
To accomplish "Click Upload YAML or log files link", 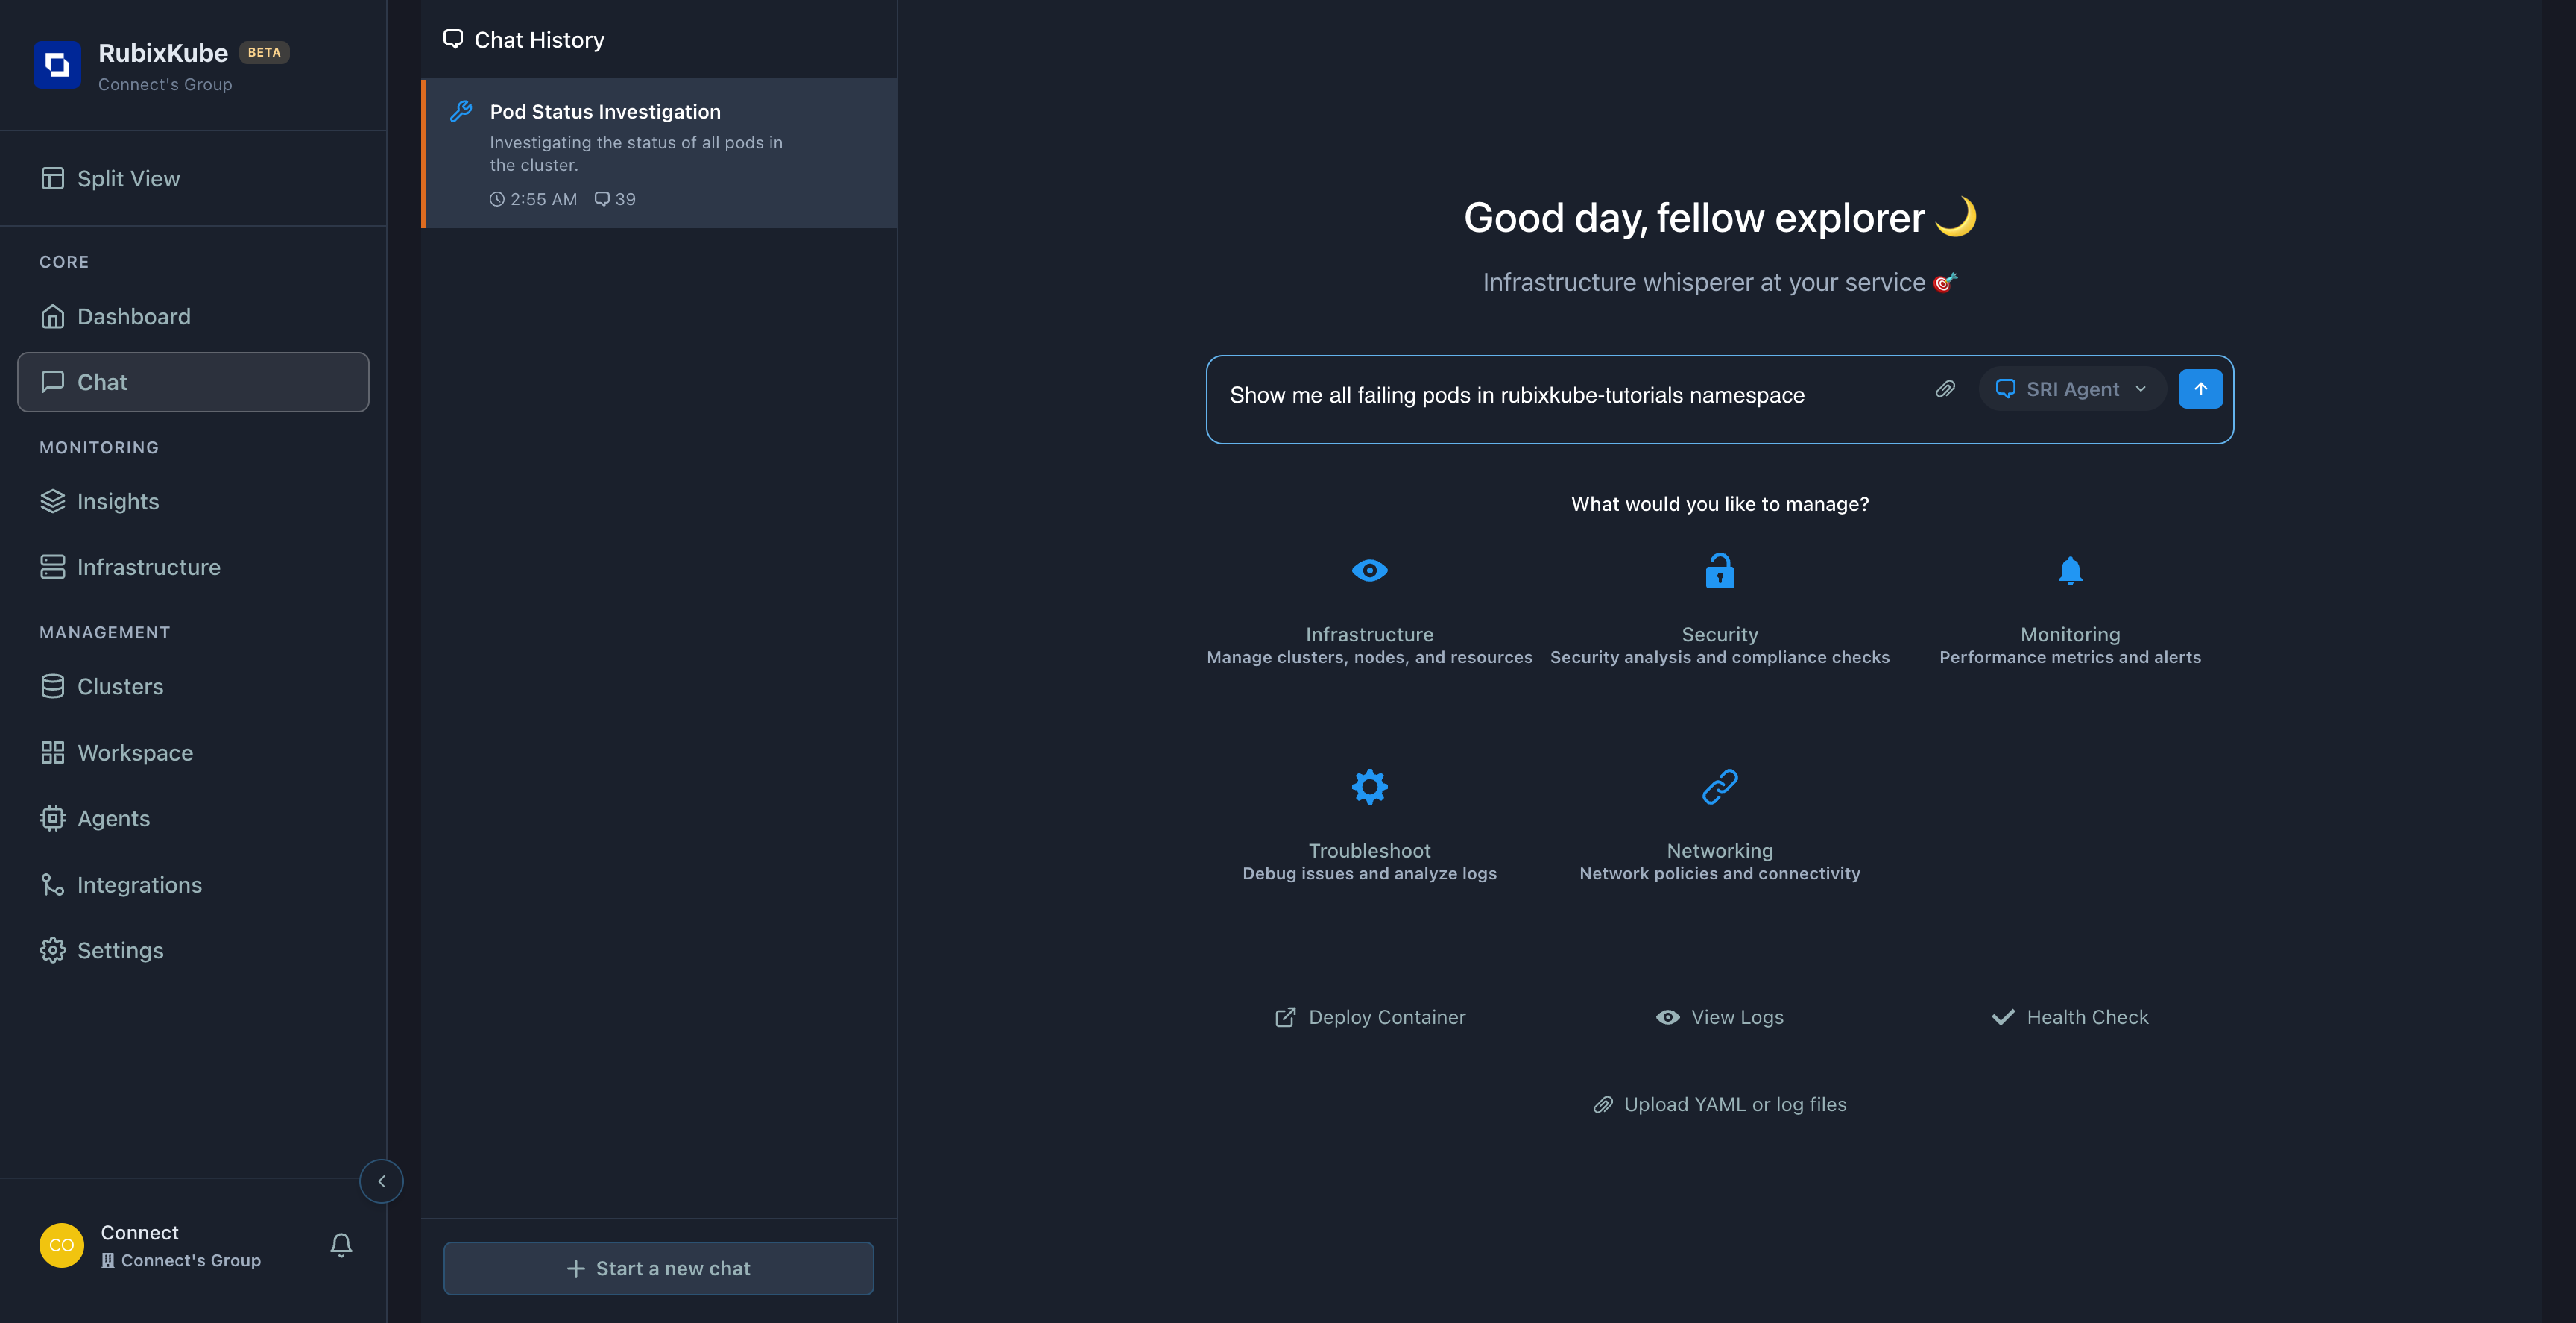I will [1719, 1104].
